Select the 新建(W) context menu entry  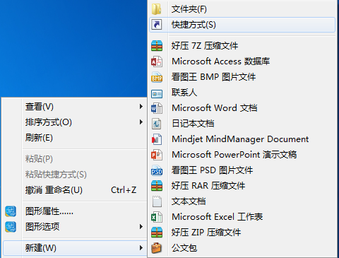(x=75, y=248)
